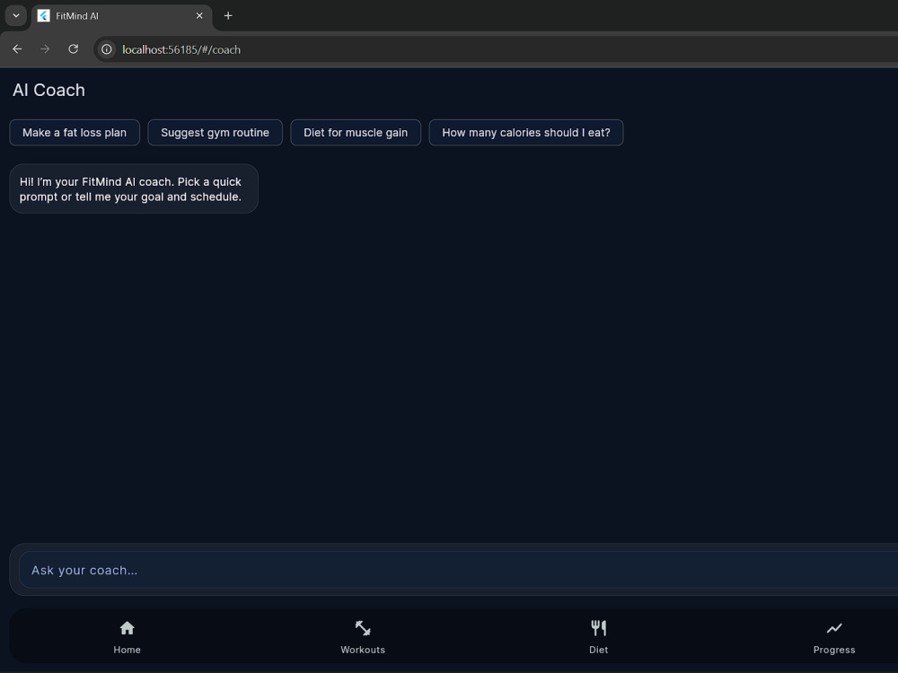
Task: Close the FitMind AI tab
Action: (199, 16)
